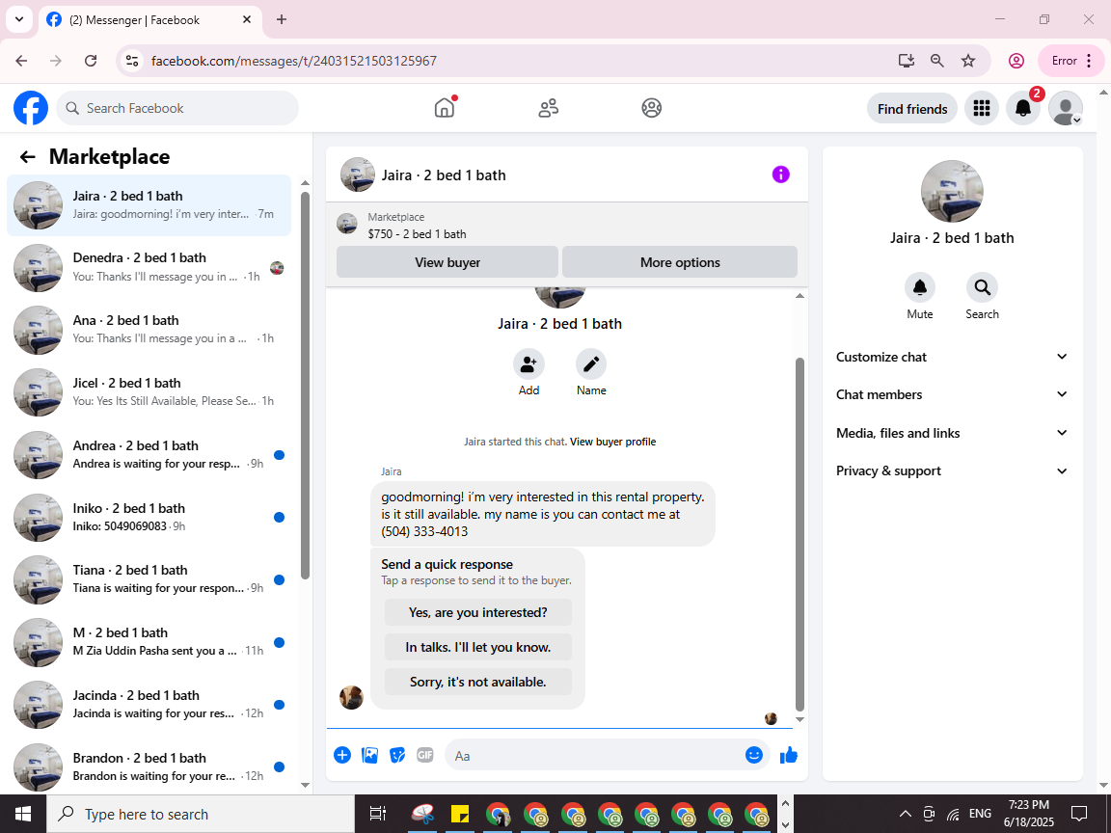The height and width of the screenshot is (833, 1111).
Task: Open more actions plus icon in composer
Action: coord(342,755)
